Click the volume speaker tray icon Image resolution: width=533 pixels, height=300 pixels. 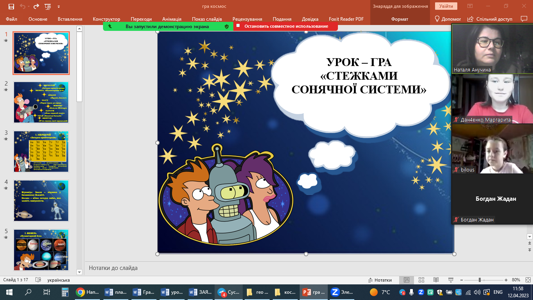click(477, 292)
